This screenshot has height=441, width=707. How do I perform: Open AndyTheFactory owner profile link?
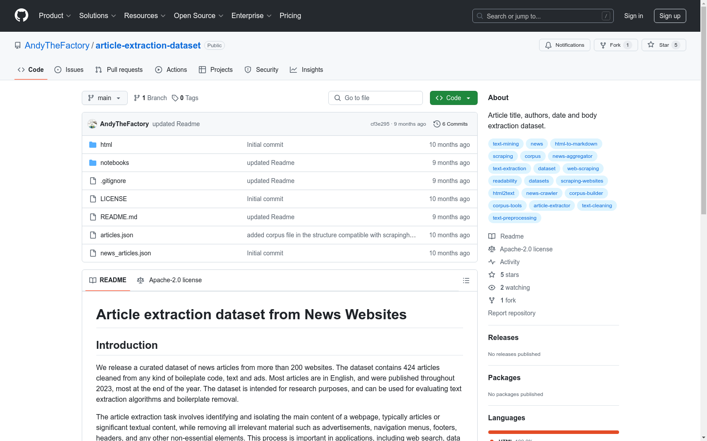pyautogui.click(x=57, y=45)
